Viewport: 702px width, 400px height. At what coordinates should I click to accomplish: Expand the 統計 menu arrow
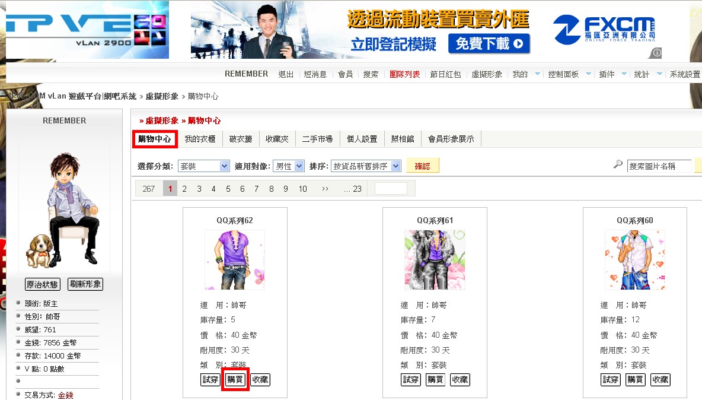[x=659, y=74]
